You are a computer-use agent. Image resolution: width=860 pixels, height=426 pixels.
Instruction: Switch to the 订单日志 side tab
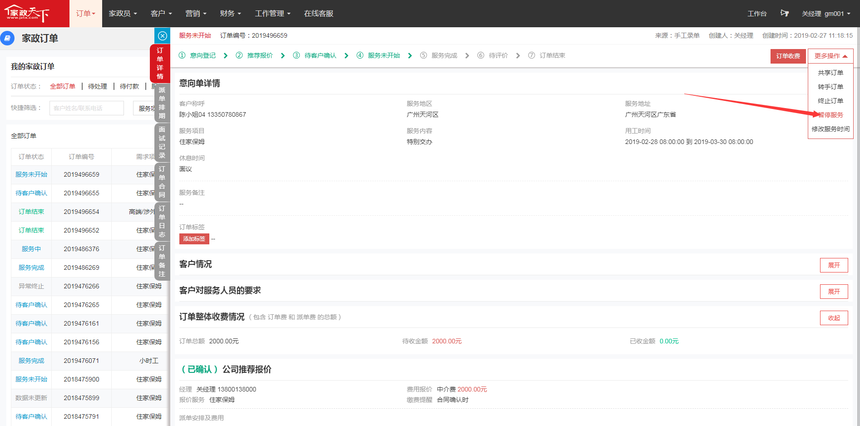pos(162,222)
